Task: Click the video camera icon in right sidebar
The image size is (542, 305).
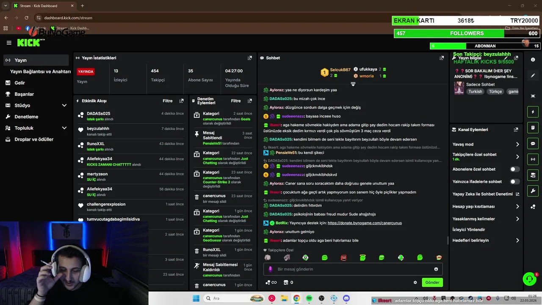Action: [533, 175]
